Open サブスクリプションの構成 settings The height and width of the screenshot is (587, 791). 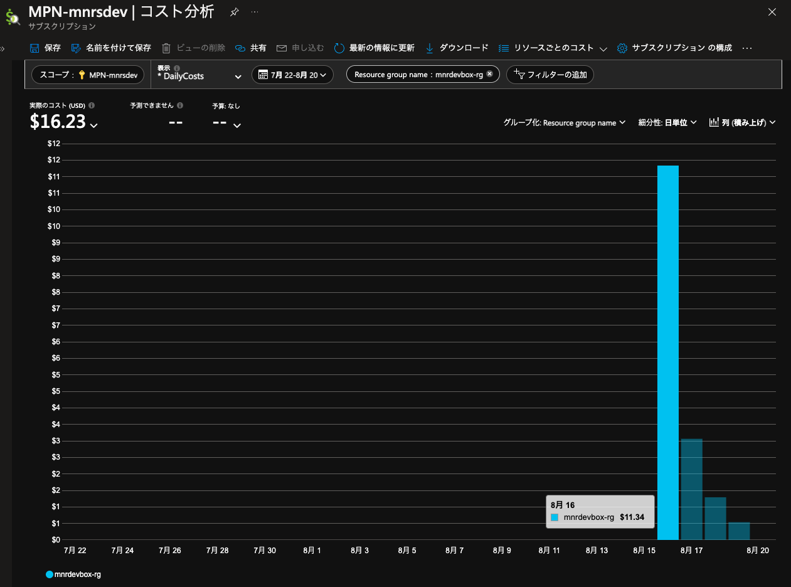(x=674, y=48)
